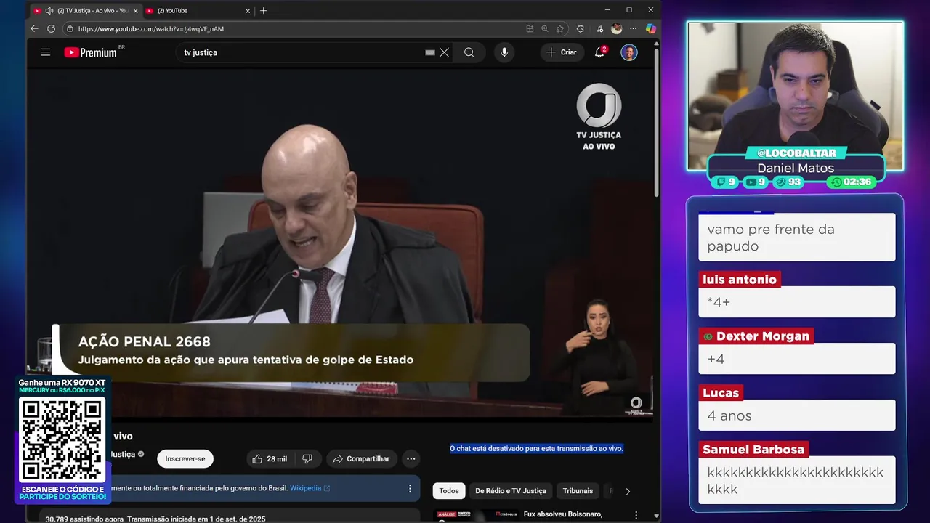This screenshot has height=523, width=930.
Task: Start voice search with the microphone
Action: tap(504, 52)
